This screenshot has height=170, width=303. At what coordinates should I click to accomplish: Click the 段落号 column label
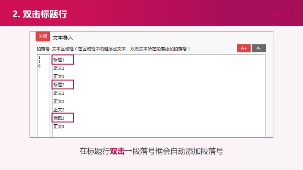tap(43, 49)
